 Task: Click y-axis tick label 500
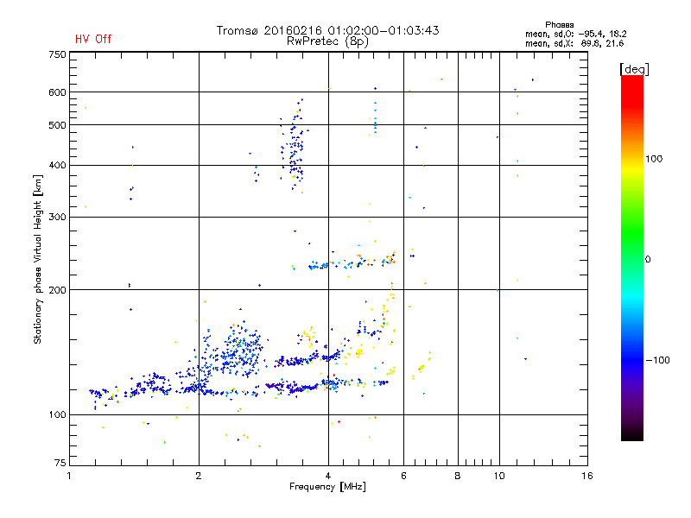[x=57, y=125]
